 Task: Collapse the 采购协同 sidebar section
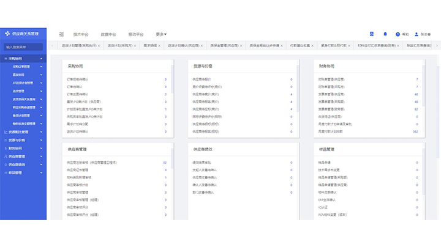(x=41, y=58)
